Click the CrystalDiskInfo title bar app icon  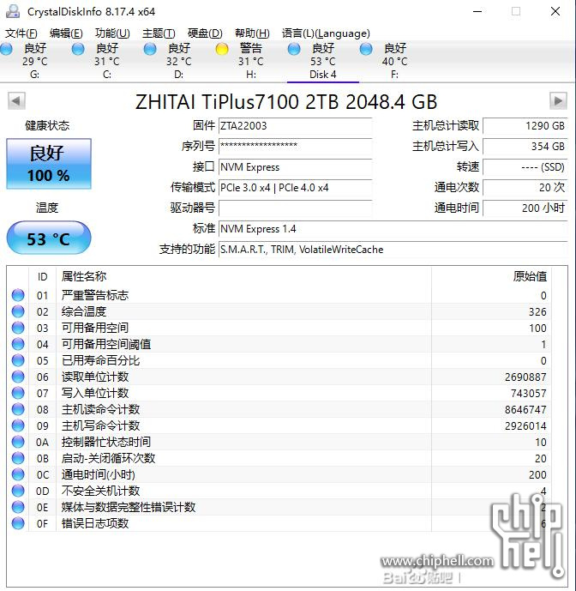click(x=13, y=11)
